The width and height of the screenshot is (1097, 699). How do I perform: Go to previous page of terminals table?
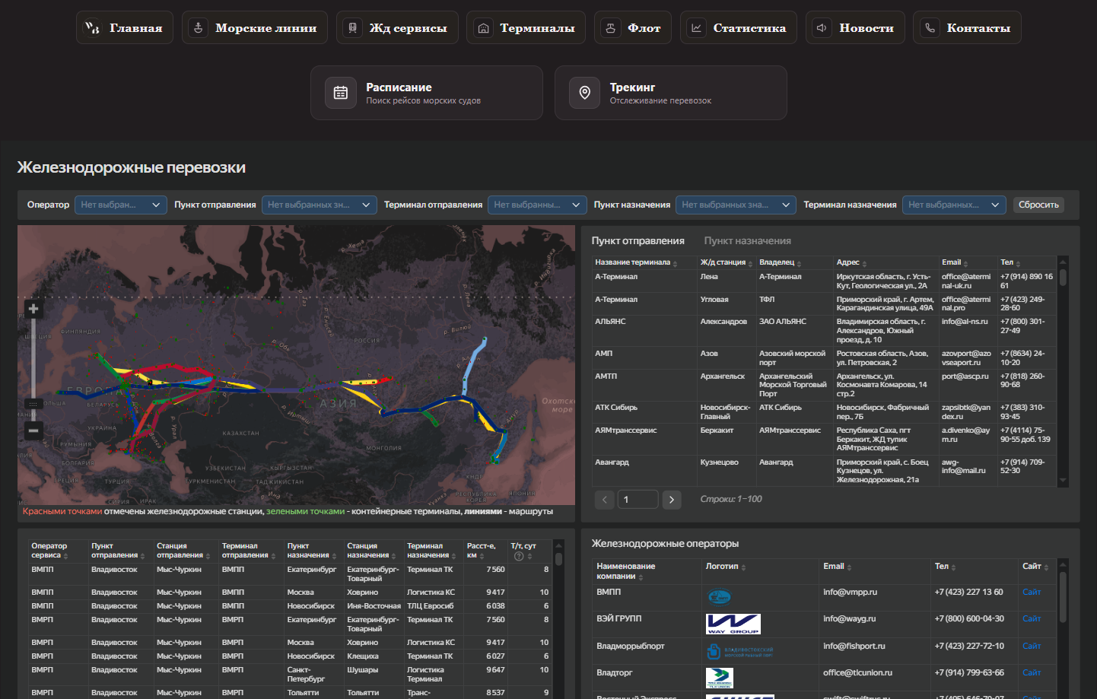point(605,500)
